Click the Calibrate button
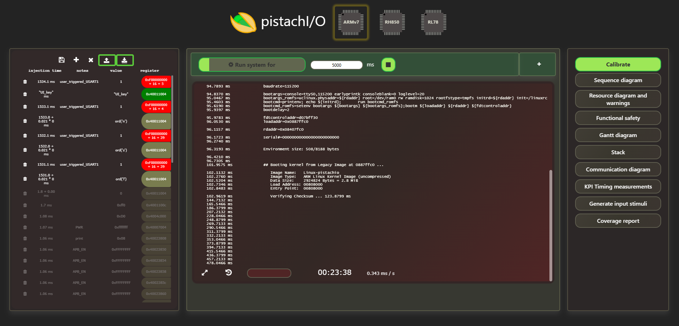Image resolution: width=679 pixels, height=326 pixels. tap(618, 65)
